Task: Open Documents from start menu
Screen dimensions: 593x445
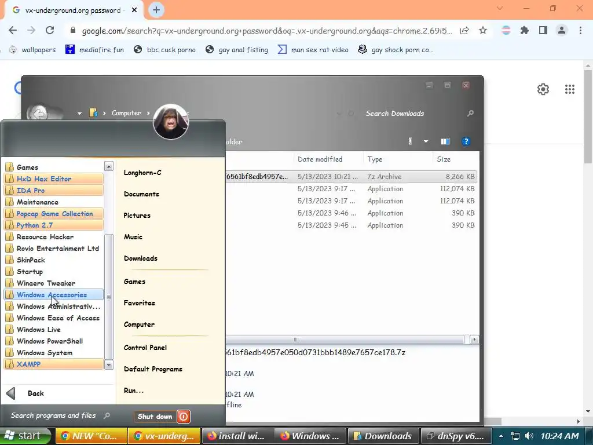Action: pyautogui.click(x=141, y=194)
